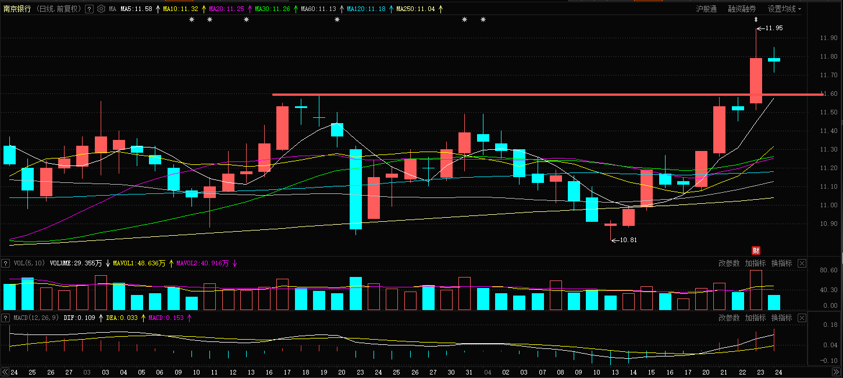Viewport: 843px width, 378px height.
Task: Close the VOL indicator panel
Action: coord(802,263)
